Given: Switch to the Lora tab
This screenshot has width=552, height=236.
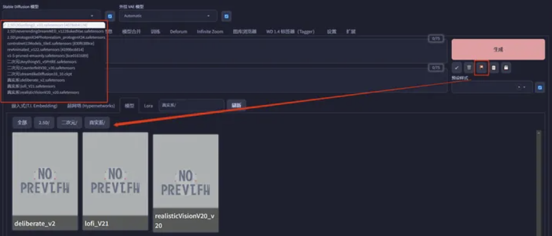Looking at the screenshot, I should point(149,106).
